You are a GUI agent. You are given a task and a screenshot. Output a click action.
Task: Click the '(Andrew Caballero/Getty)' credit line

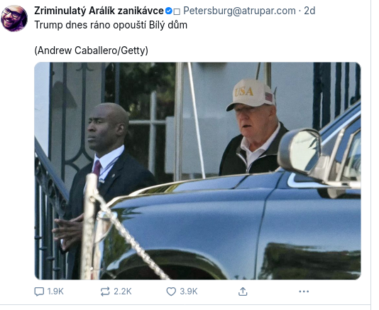pos(91,50)
